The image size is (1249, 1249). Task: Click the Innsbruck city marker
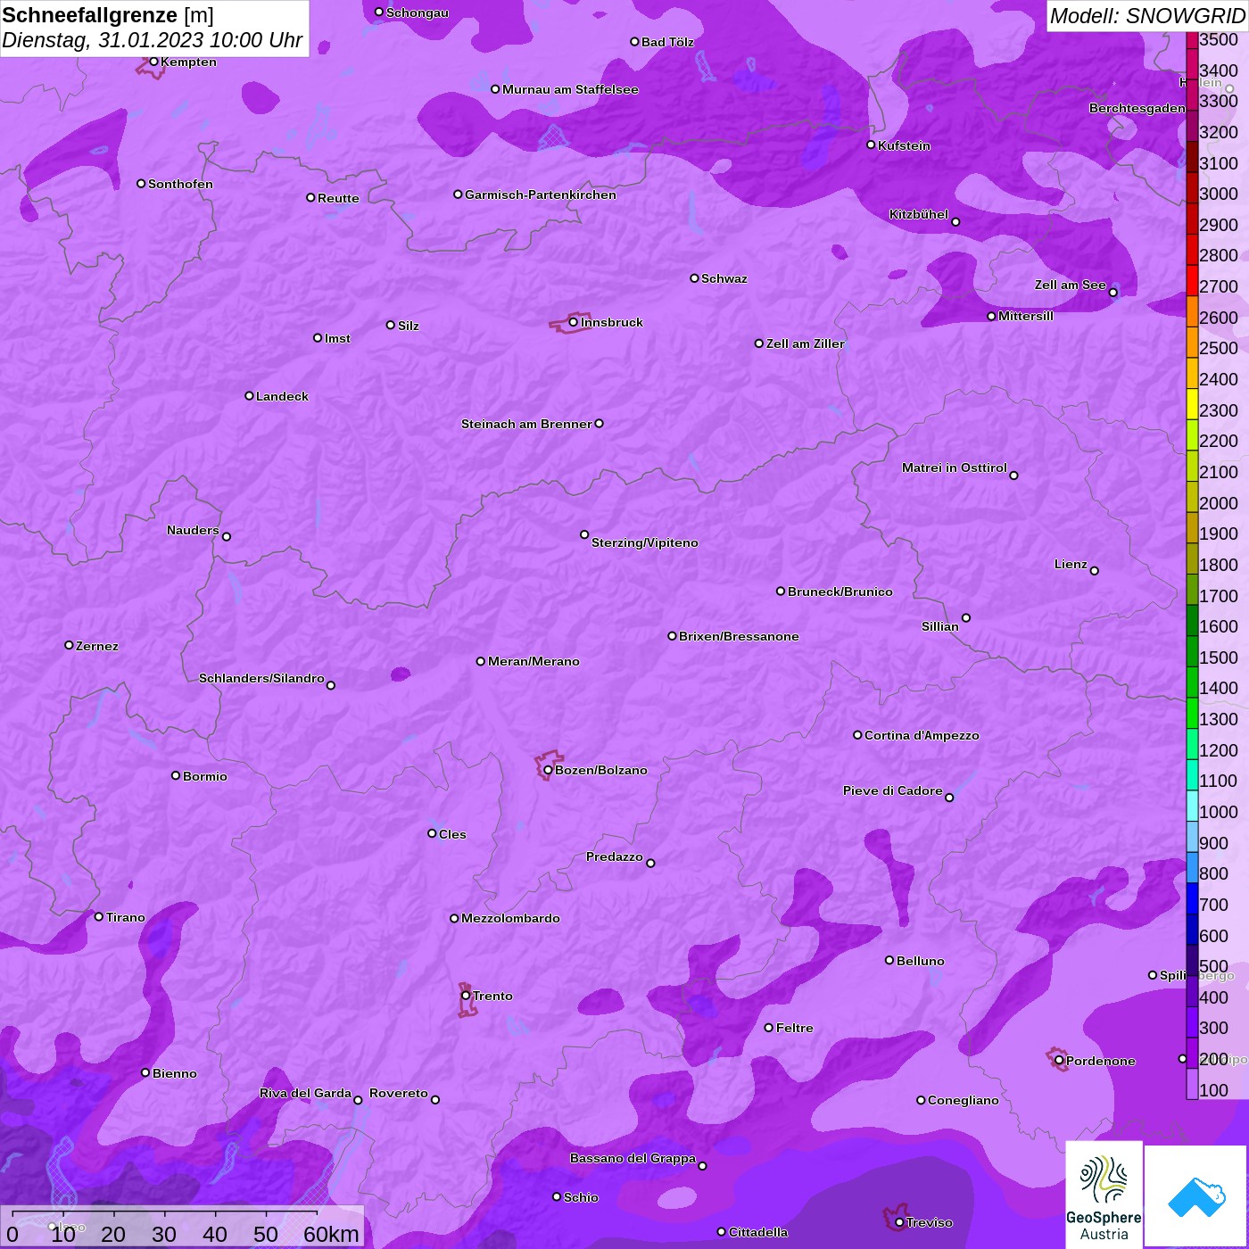574,322
